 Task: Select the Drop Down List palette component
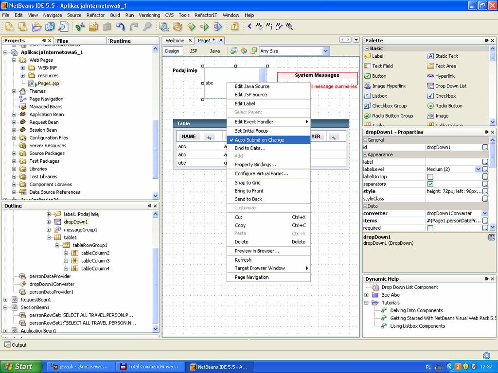[x=447, y=86]
